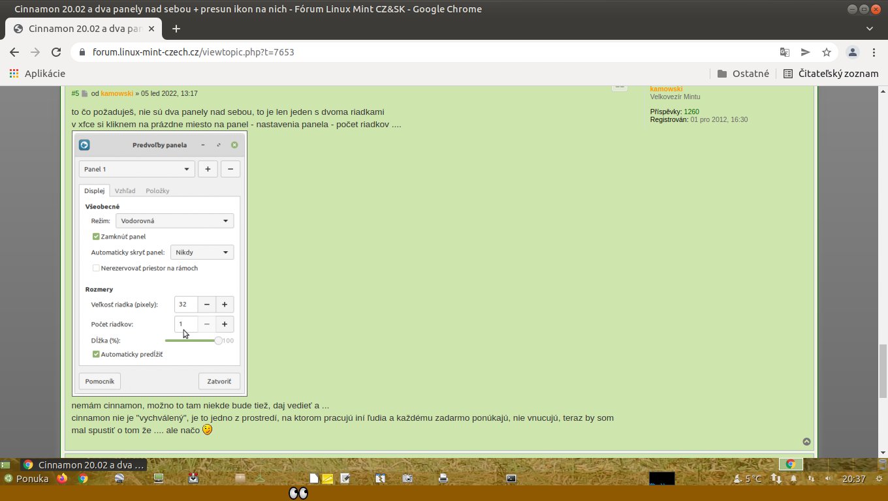This screenshot has height=501, width=888.
Task: Switch to the Vzhľad tab
Action: click(125, 191)
